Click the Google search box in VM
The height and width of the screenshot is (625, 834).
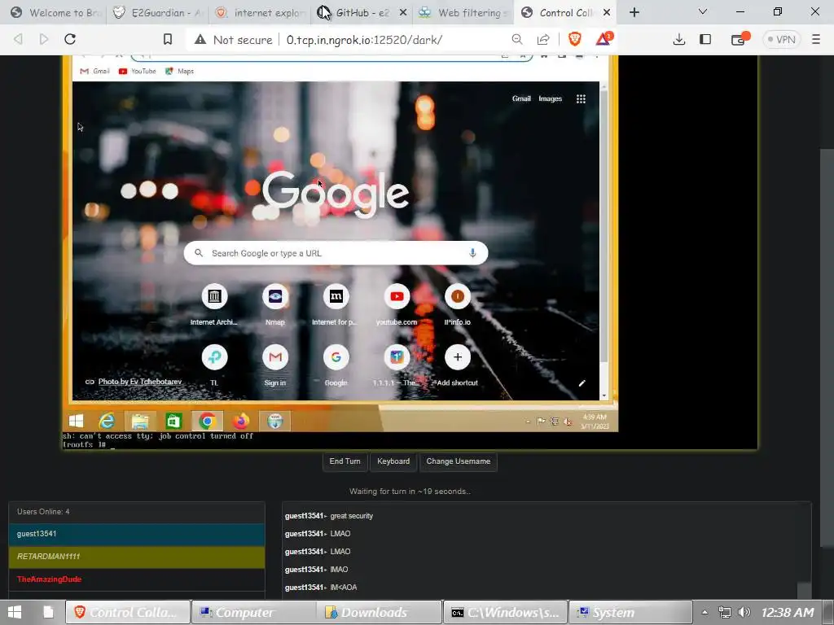coord(336,253)
